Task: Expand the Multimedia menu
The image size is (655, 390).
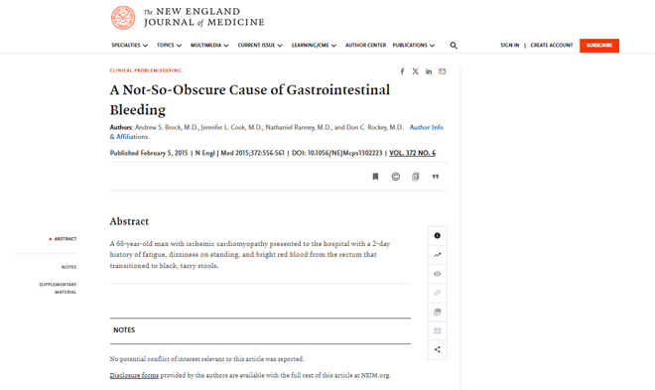Action: 209,45
